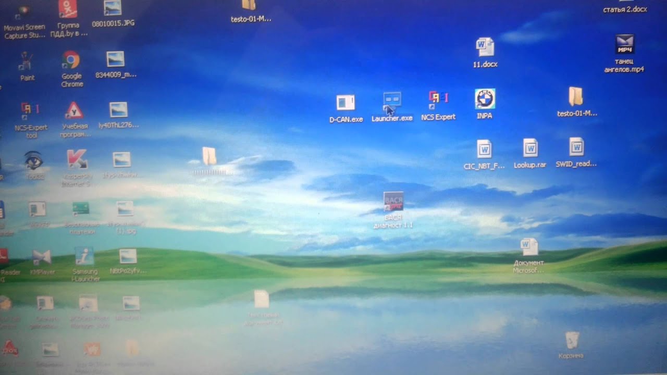Open the NCS Expert shortcut beside INPA

click(438, 100)
